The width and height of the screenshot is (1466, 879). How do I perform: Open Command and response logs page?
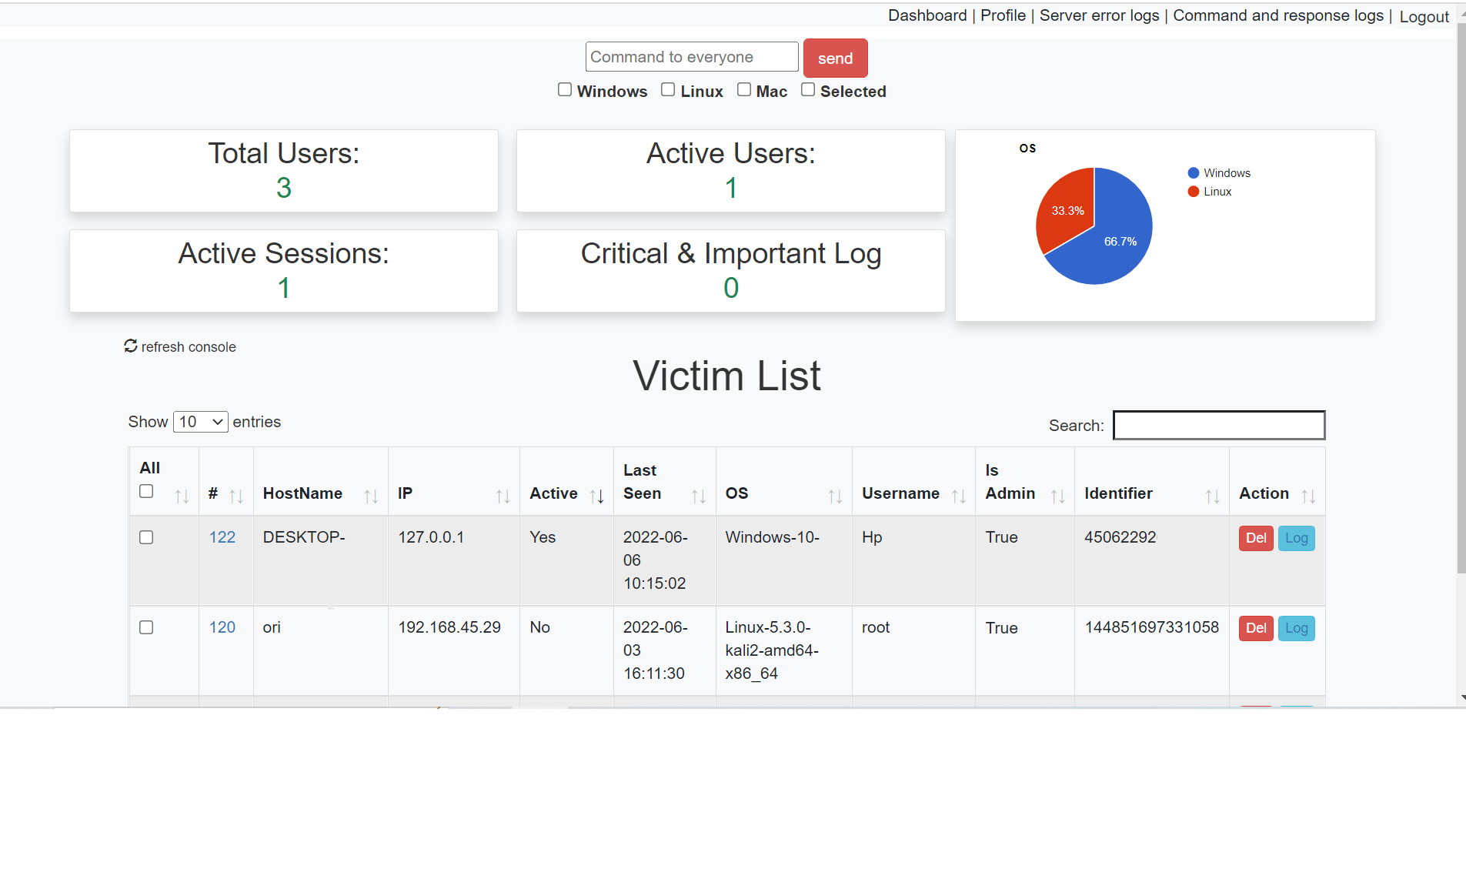coord(1277,15)
